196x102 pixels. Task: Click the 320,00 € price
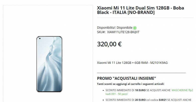point(109,44)
